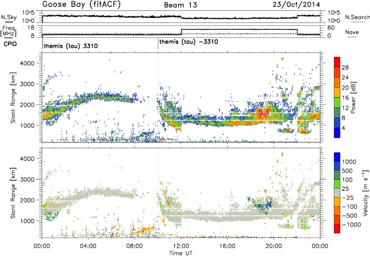The image size is (370, 256).
Task: Click the '4' label on Power color bar
Action: click(x=344, y=128)
